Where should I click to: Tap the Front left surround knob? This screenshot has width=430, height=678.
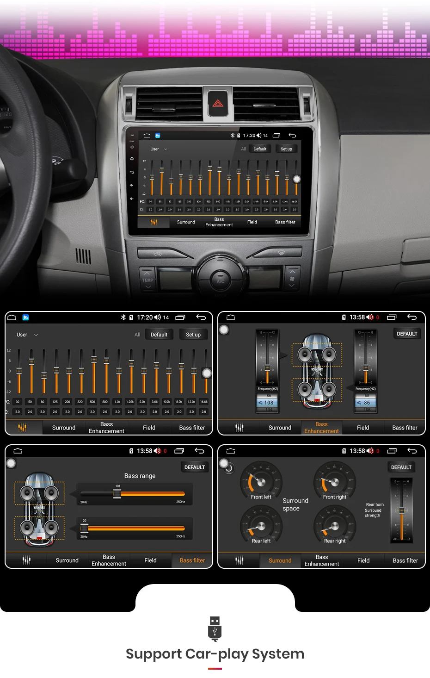260,481
